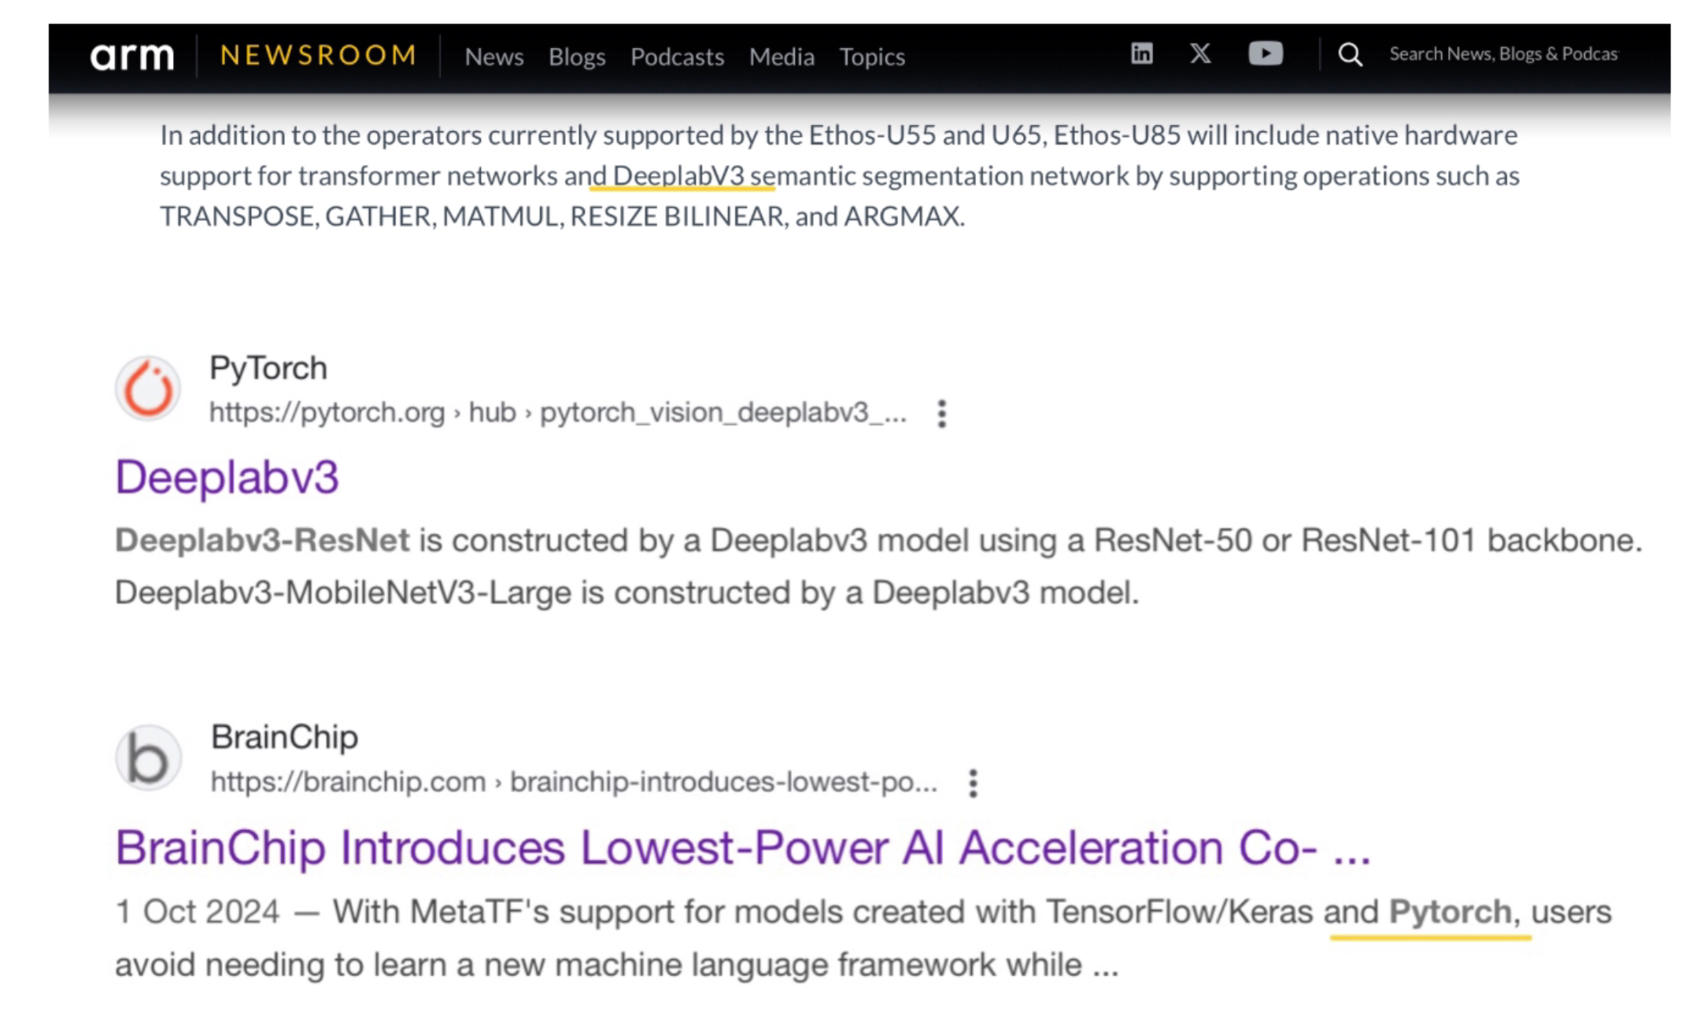
Task: Click the Arm logo
Action: 131,56
